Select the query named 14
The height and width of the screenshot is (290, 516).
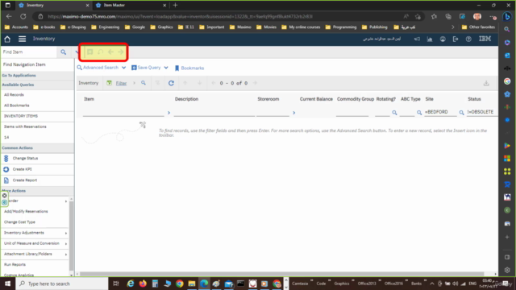click(x=6, y=137)
